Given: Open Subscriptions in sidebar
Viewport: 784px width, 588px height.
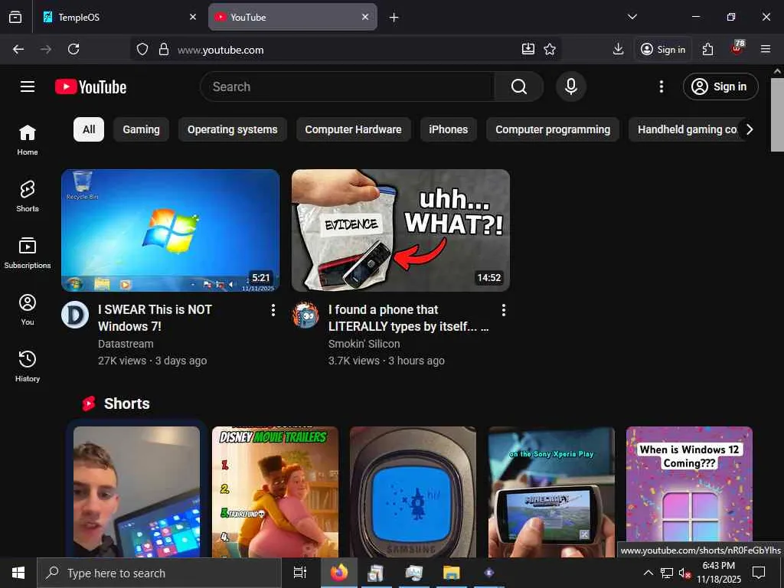Looking at the screenshot, I should tap(28, 253).
